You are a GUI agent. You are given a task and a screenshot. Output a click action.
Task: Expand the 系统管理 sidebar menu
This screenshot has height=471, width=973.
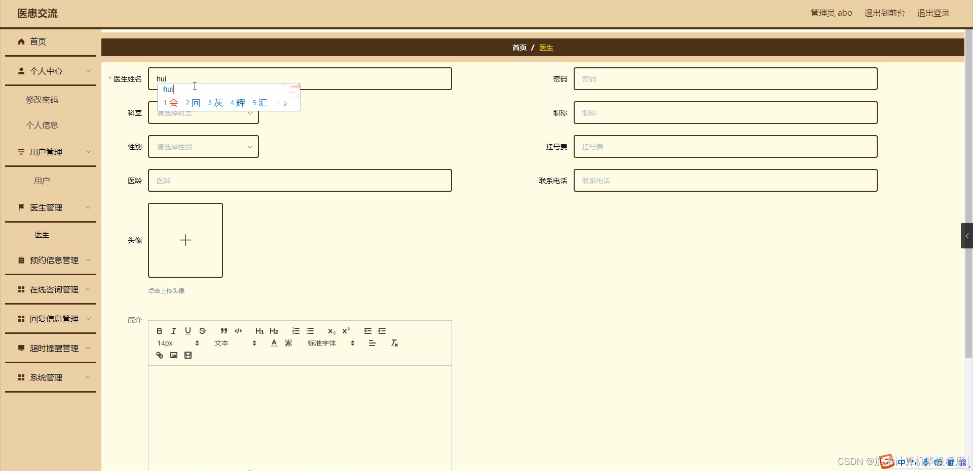(51, 377)
